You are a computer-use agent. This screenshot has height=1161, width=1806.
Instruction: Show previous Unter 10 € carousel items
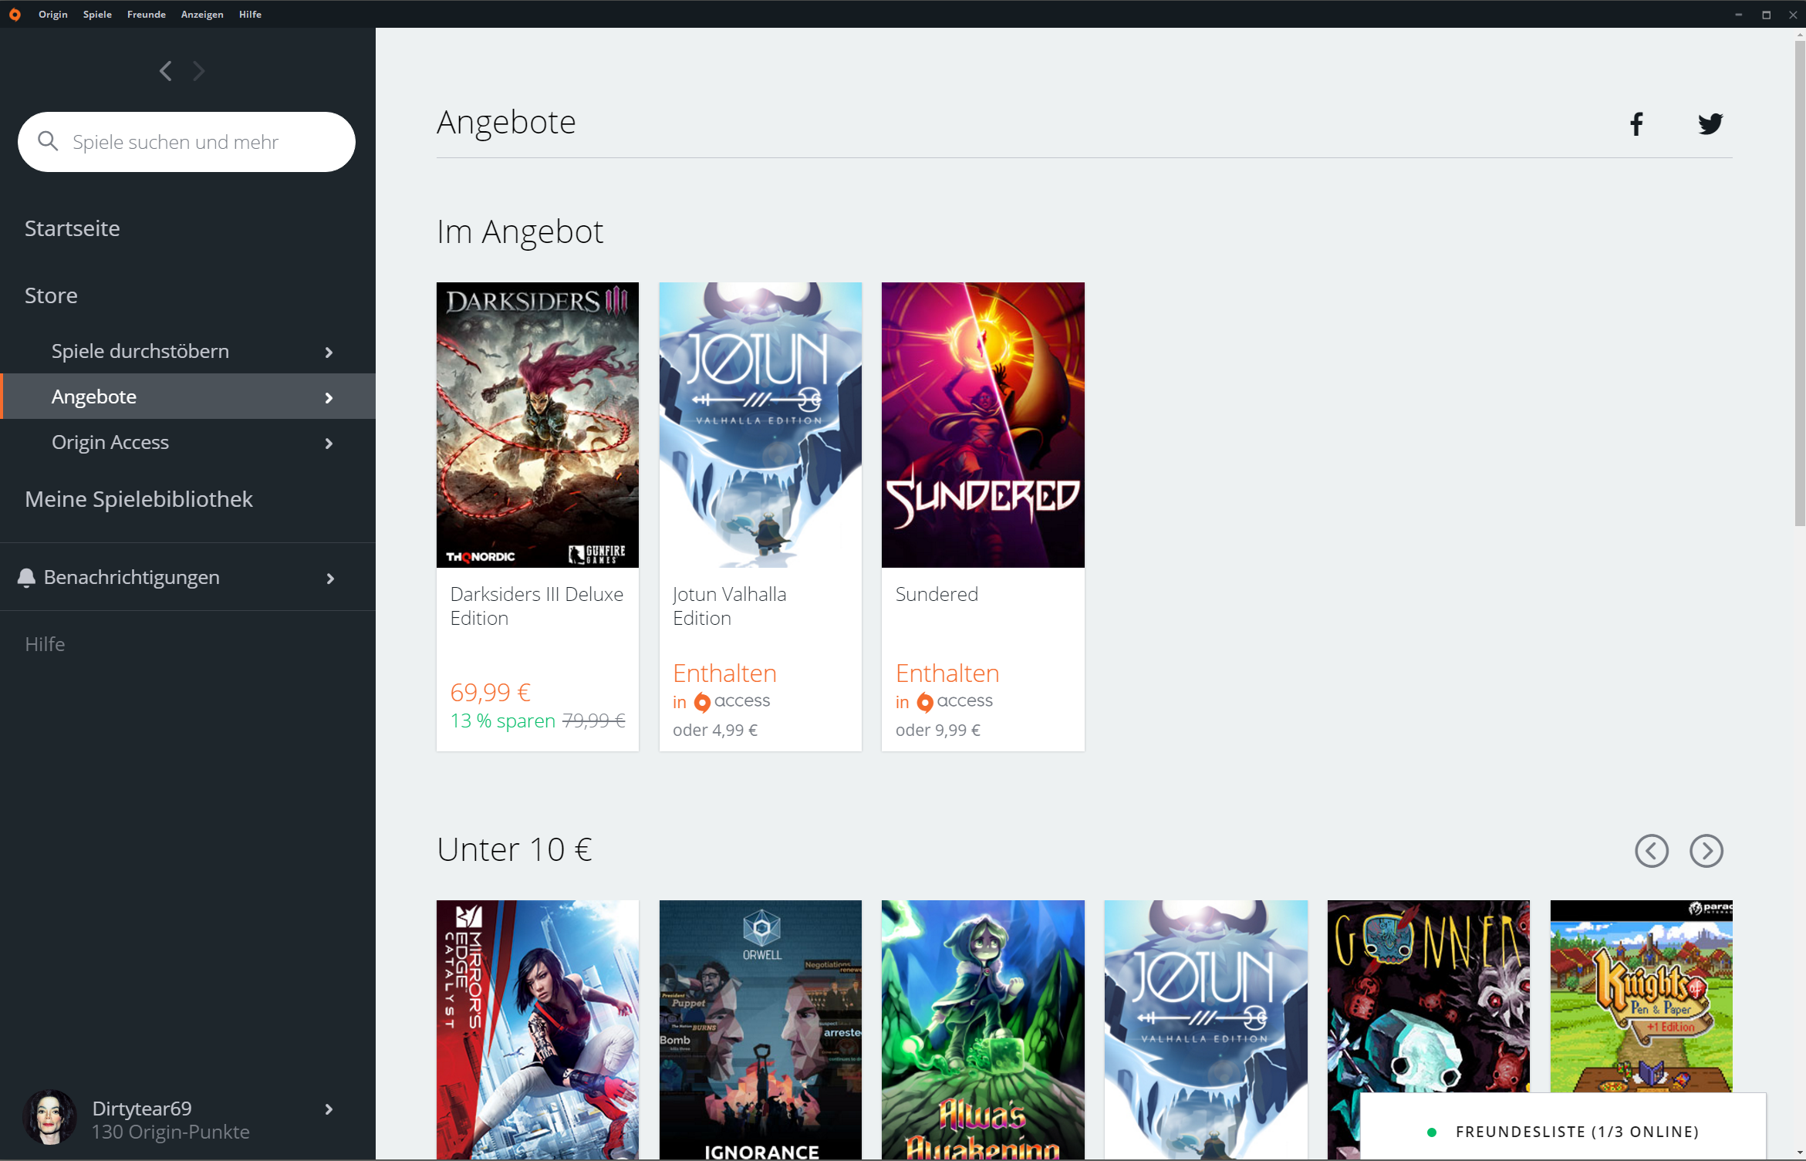1652,851
